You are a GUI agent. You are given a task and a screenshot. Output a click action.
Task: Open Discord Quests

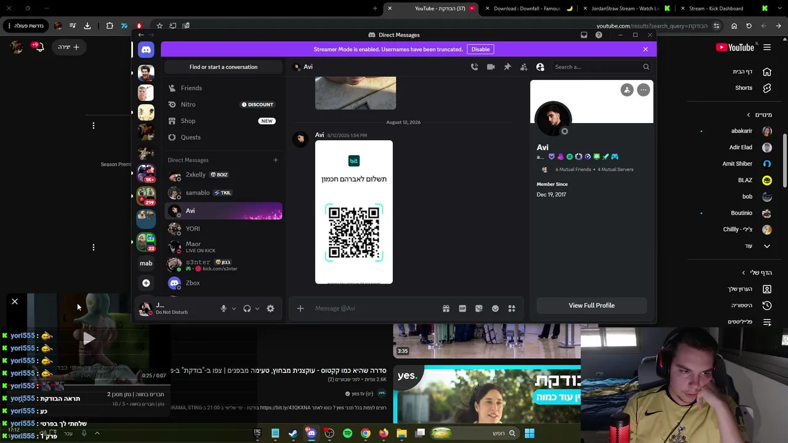pyautogui.click(x=223, y=137)
